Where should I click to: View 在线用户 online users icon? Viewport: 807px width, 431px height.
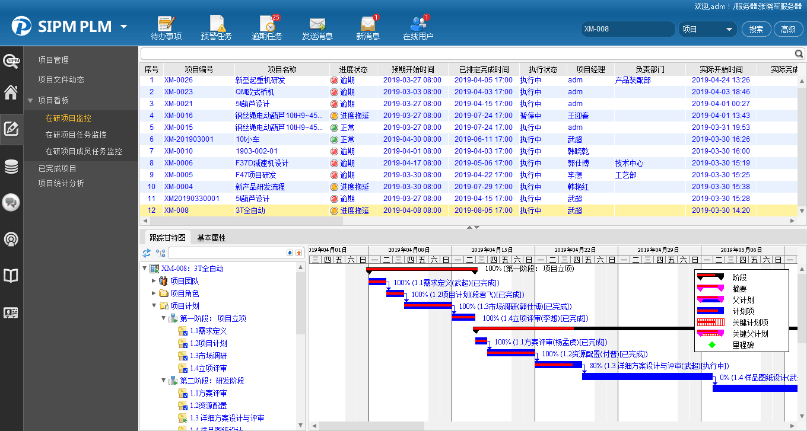pos(418,25)
